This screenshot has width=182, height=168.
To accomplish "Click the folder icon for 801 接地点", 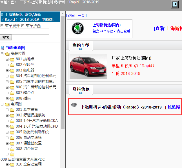I will (12, 59).
